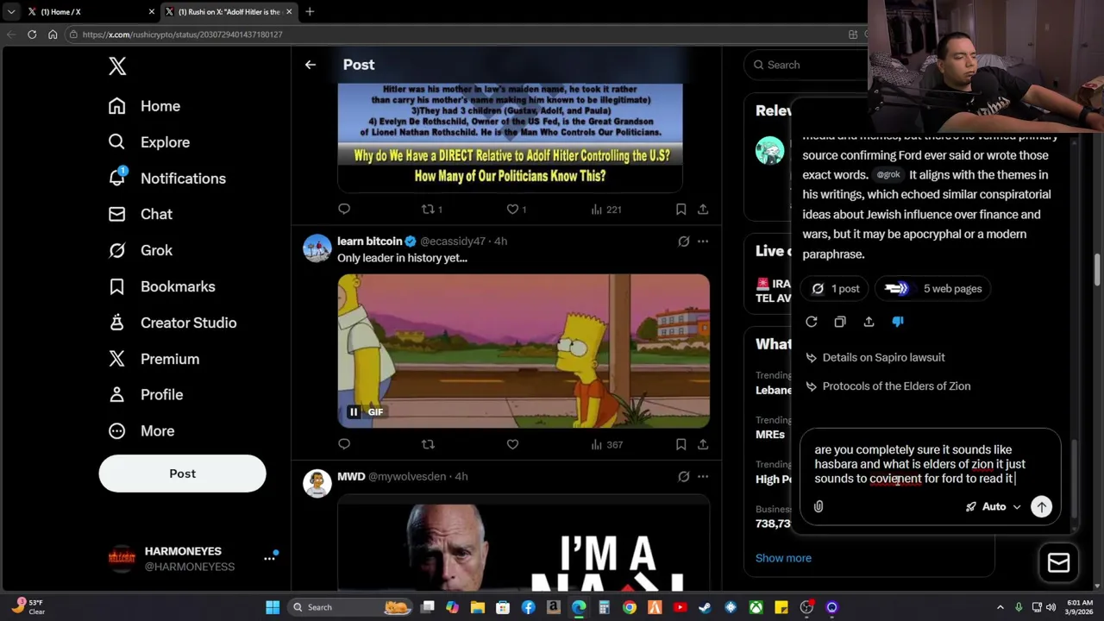Regenerate the Grok response
The image size is (1104, 621).
812,322
